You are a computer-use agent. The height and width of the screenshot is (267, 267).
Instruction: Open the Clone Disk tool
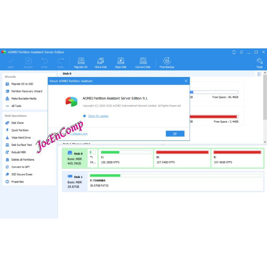101,63
